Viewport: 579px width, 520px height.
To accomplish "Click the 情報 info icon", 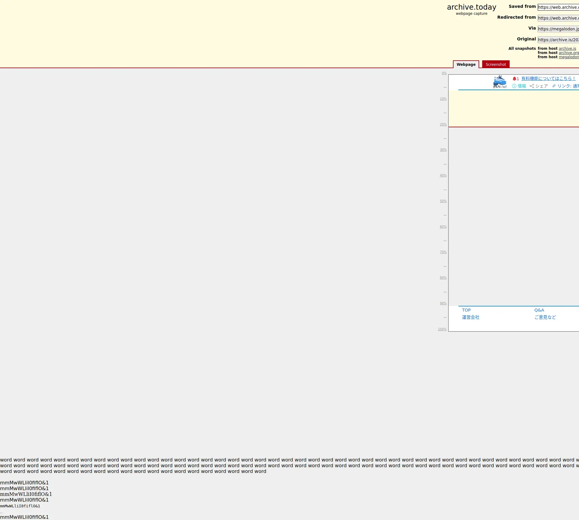I will point(514,86).
